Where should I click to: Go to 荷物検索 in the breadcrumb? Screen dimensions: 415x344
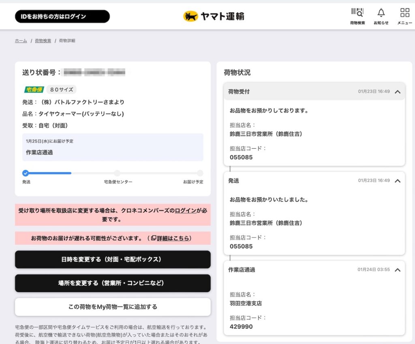[43, 41]
